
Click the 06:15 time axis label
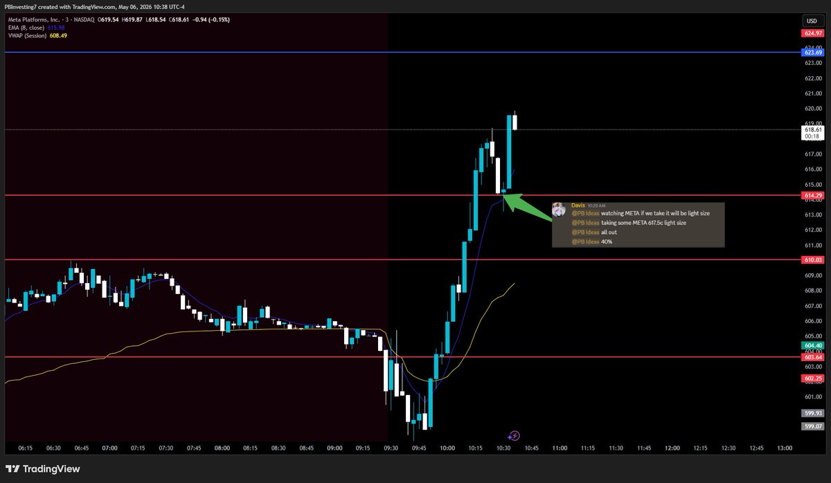coord(25,448)
